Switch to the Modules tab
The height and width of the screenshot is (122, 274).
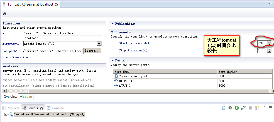[26, 97]
